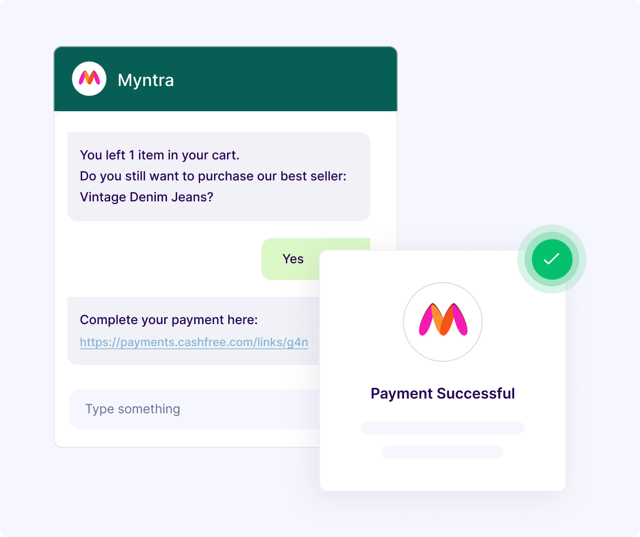The width and height of the screenshot is (640, 537).
Task: Click the shorter placeholder bar on payment card
Action: pyautogui.click(x=443, y=452)
